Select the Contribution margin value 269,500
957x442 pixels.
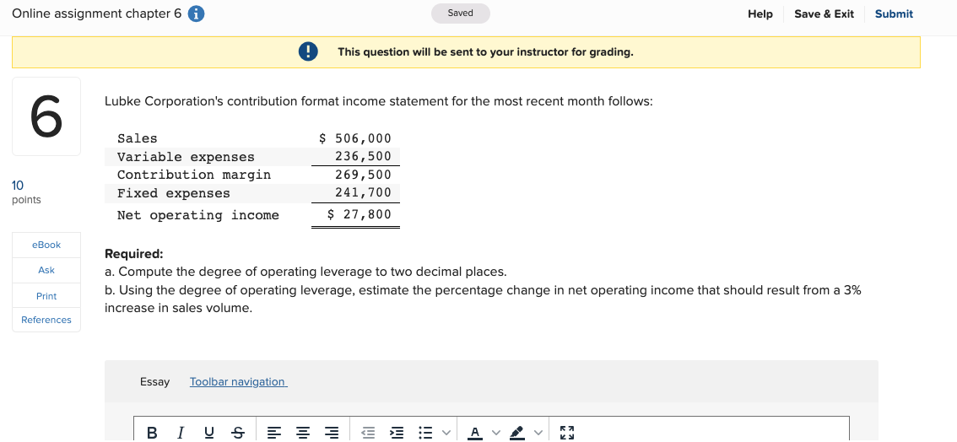click(x=363, y=175)
